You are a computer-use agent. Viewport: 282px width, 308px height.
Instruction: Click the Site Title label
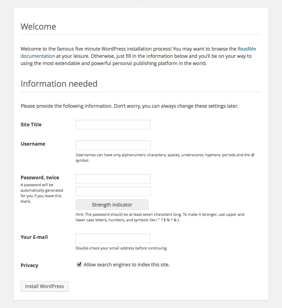pos(31,125)
